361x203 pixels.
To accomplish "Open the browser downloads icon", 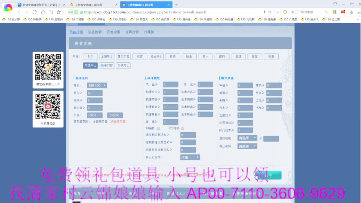I will tap(352, 12).
